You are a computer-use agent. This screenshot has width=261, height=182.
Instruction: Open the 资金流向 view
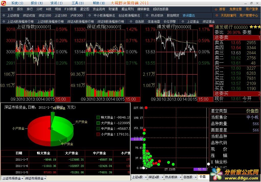click(x=99, y=9)
